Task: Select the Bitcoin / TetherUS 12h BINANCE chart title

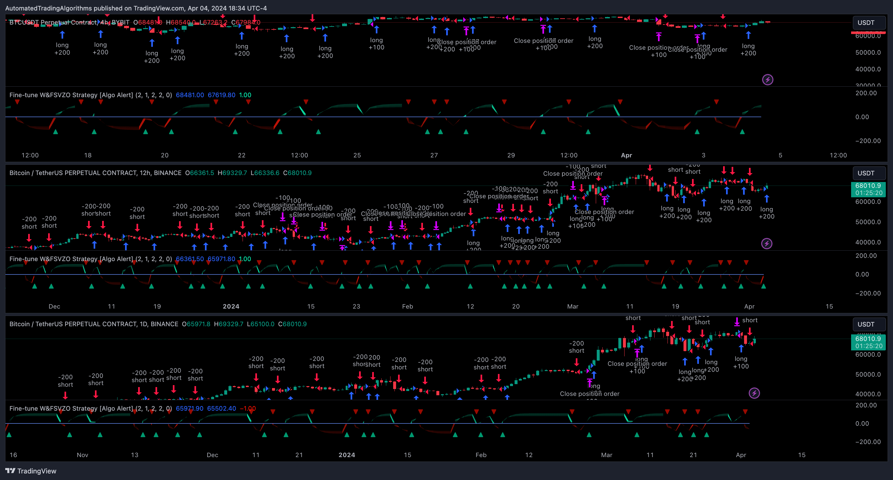Action: tap(95, 173)
